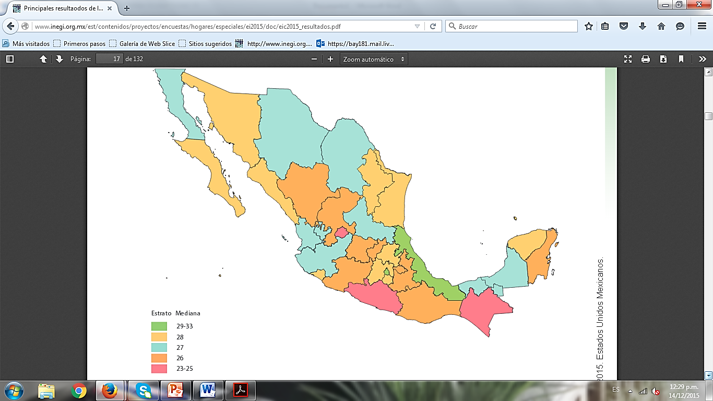The image size is (713, 401).
Task: Open Skype from the taskbar
Action: click(143, 391)
